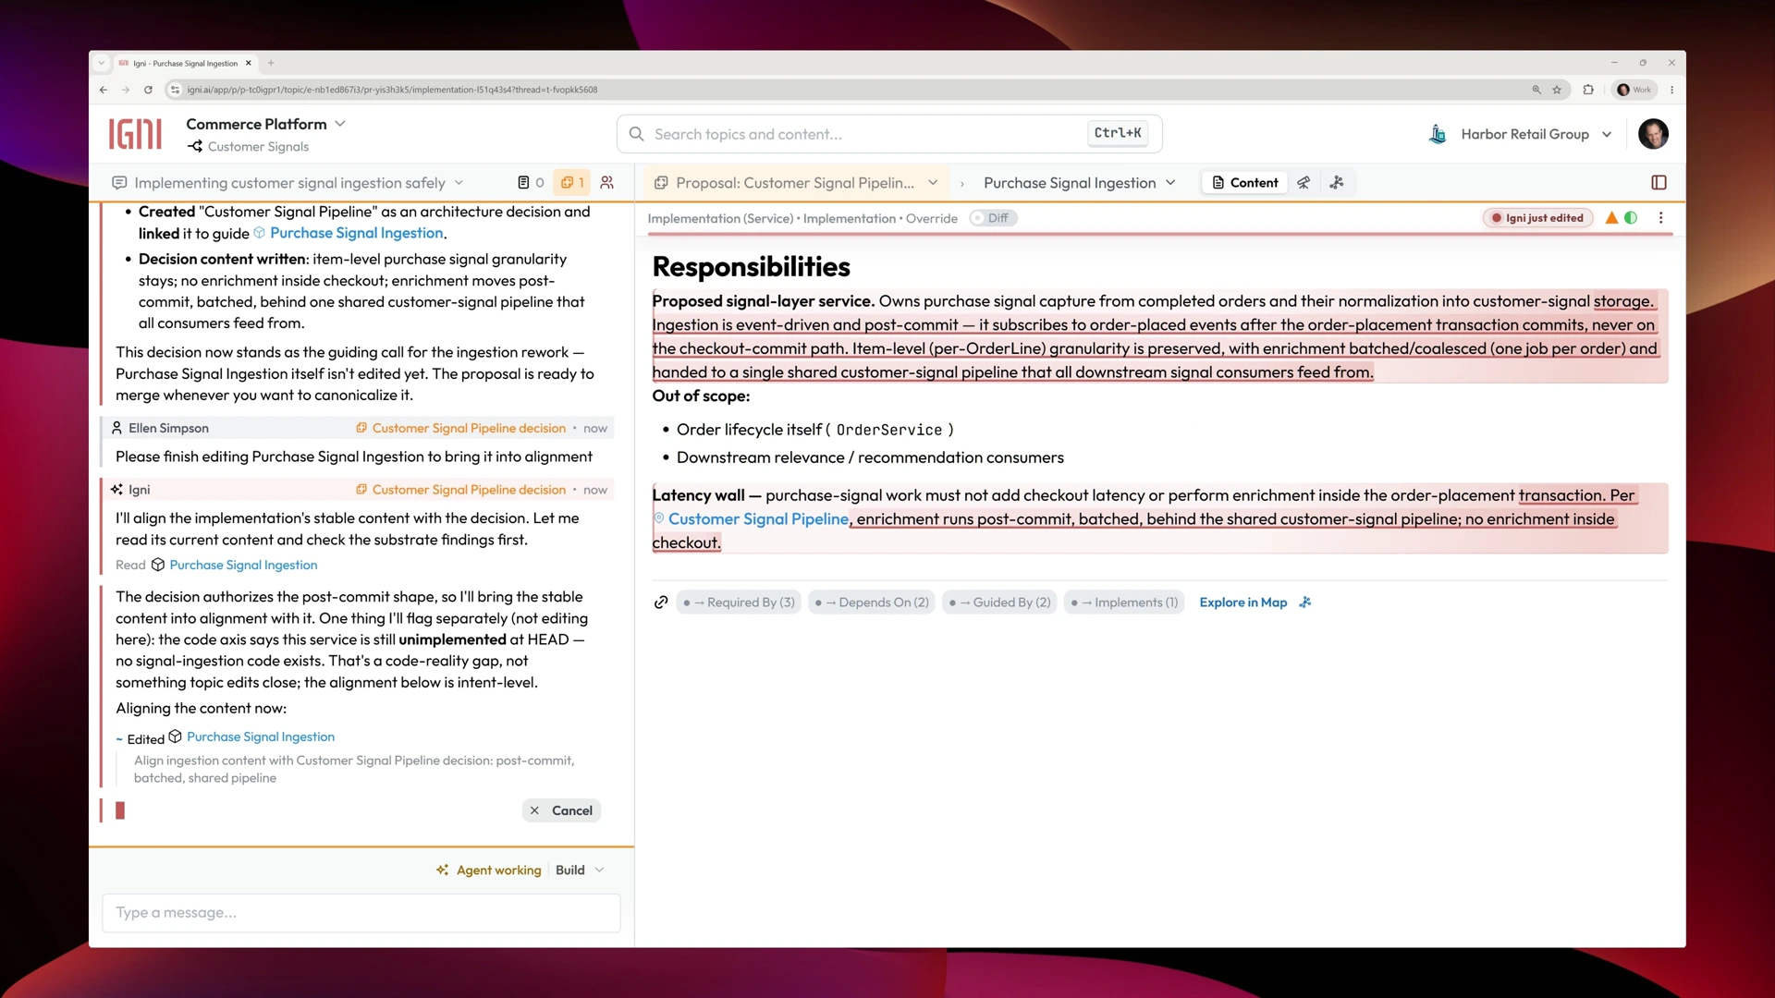Viewport: 1775px width, 998px height.
Task: Expand the Purchase Signal Ingestion topic dropdown
Action: (1171, 183)
